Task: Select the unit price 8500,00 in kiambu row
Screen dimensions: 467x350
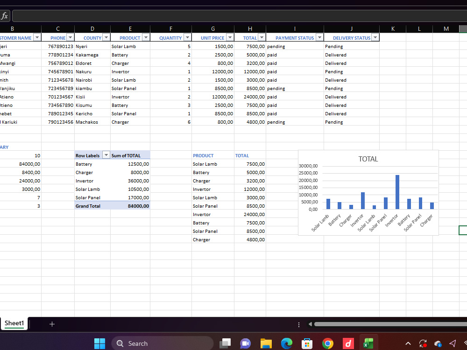Action: point(213,88)
